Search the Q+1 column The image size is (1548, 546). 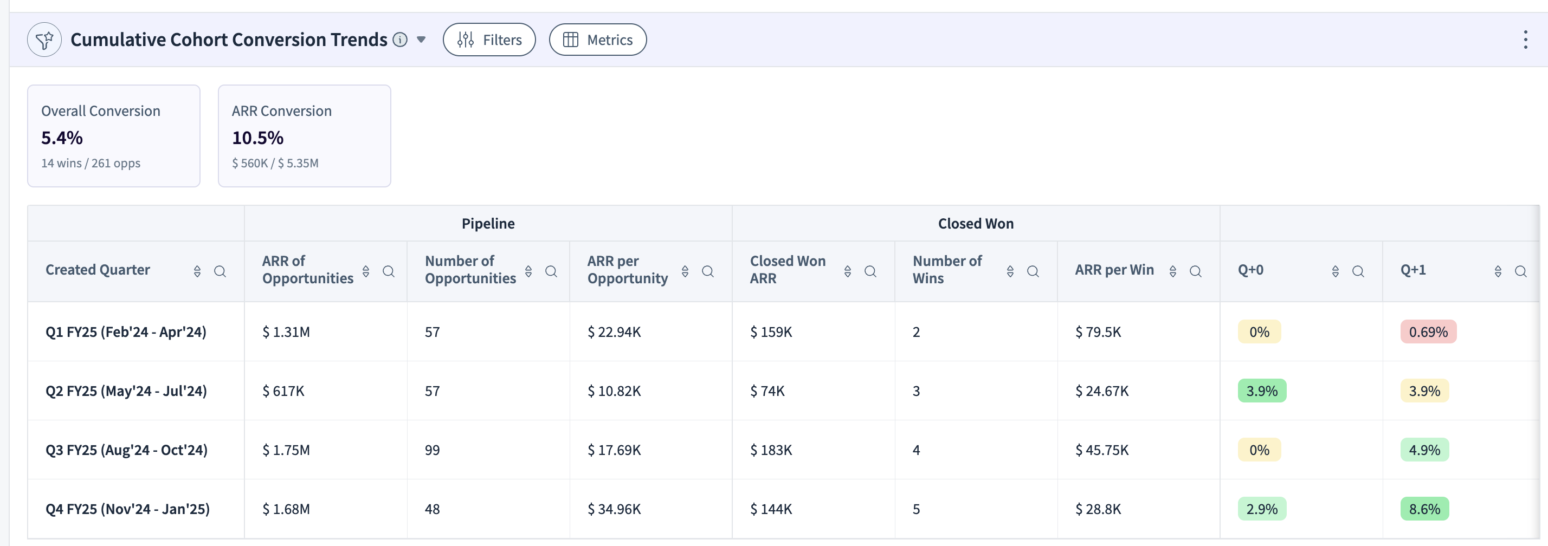[1521, 271]
